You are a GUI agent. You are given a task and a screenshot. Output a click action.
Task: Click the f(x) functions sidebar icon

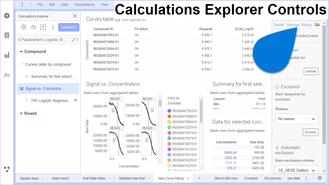click(x=7, y=75)
